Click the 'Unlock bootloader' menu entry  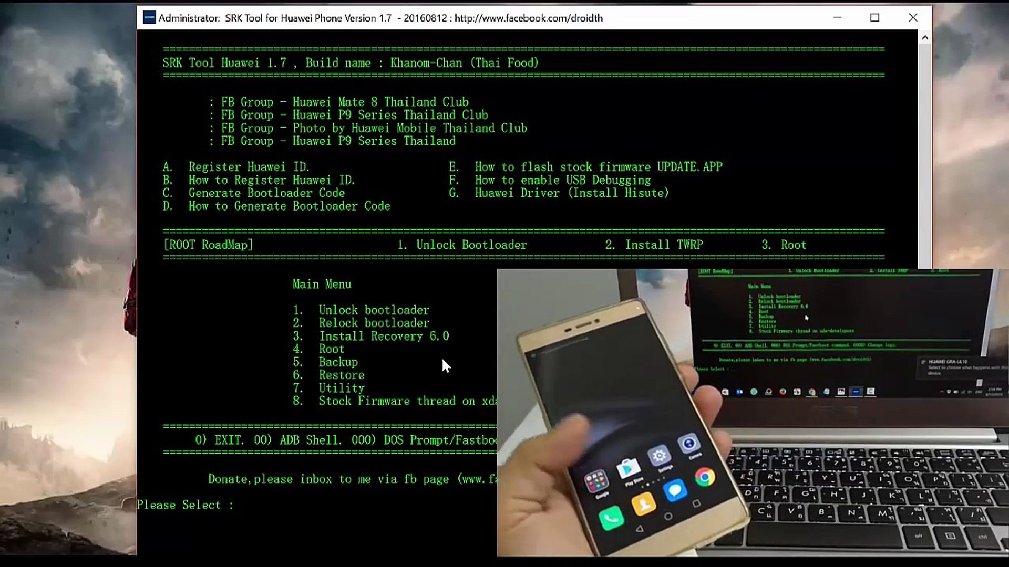(374, 310)
